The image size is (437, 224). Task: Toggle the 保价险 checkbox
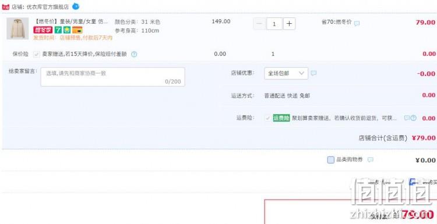[x=36, y=54]
